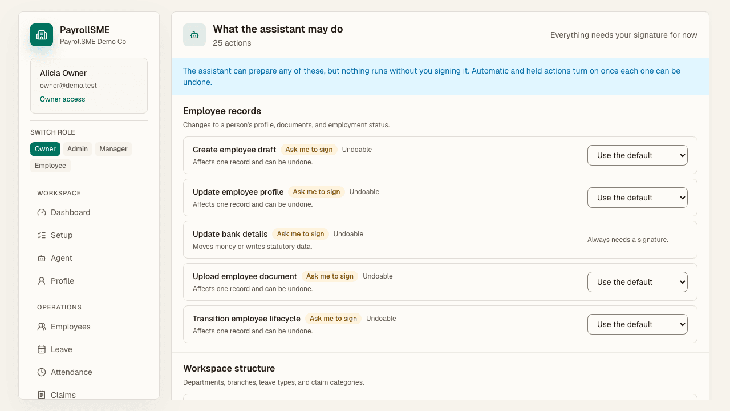Viewport: 730px width, 411px height.
Task: Open Profile from the sidebar
Action: click(89, 281)
